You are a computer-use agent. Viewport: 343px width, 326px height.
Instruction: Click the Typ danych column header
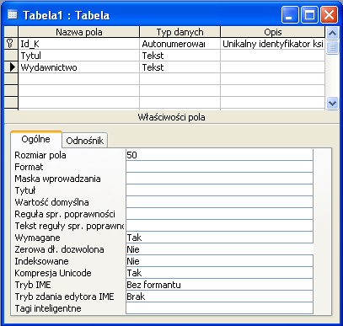click(180, 32)
